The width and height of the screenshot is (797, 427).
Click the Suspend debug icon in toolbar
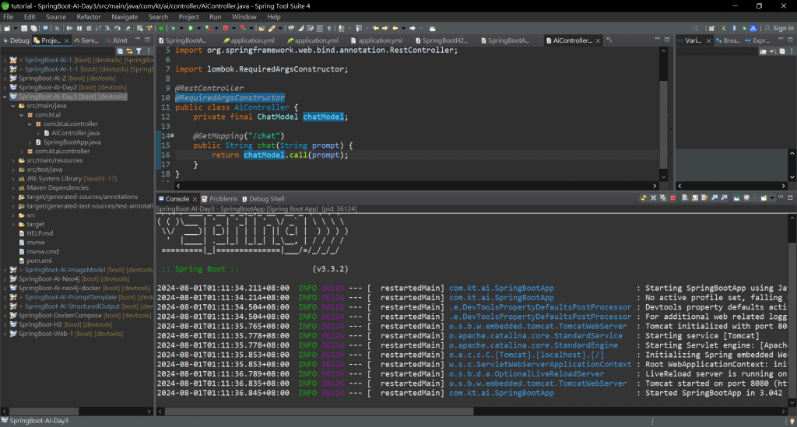[79, 28]
